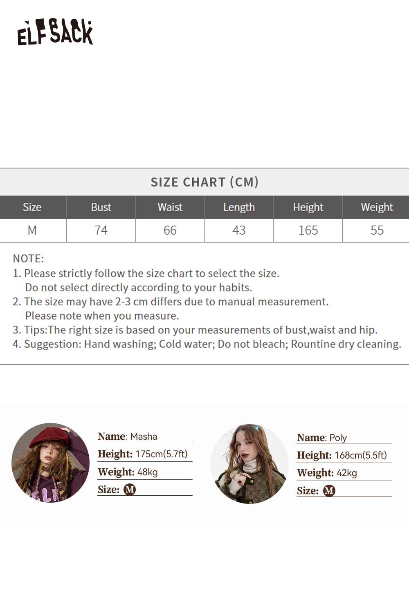The height and width of the screenshot is (613, 409).
Task: Click the ELFSACK brand logo
Action: click(x=55, y=32)
